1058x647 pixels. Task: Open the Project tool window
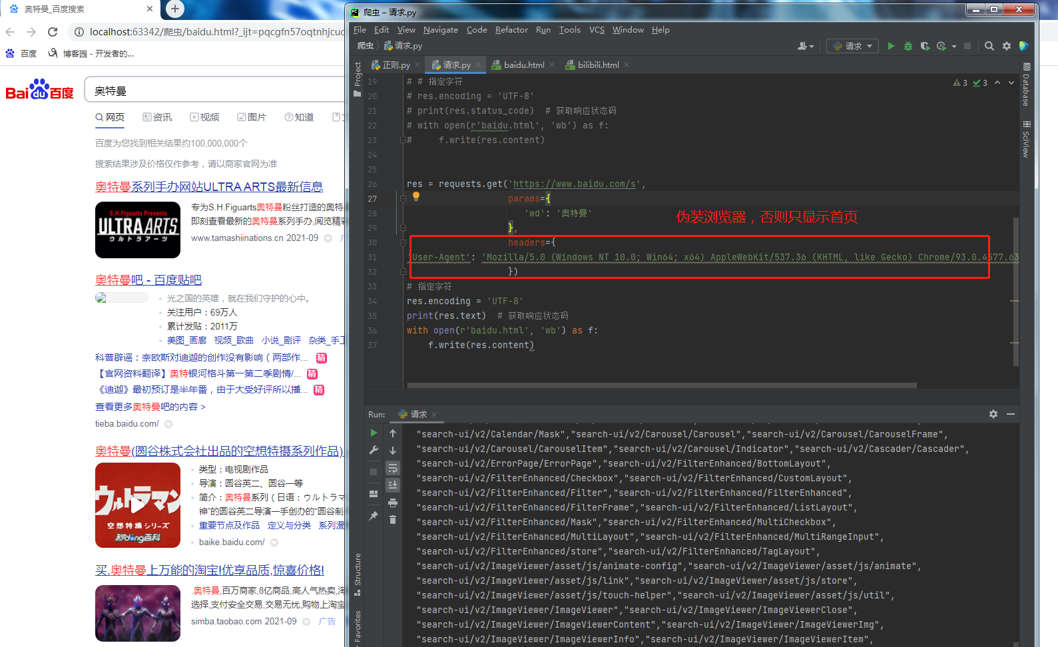tap(358, 79)
